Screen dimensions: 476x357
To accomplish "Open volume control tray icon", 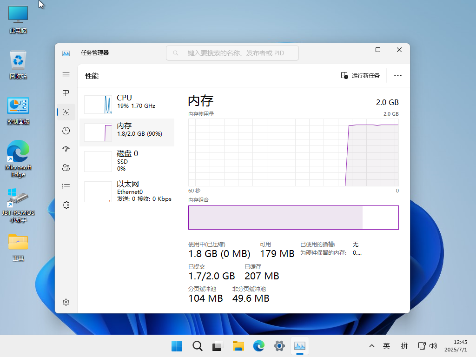I will click(x=433, y=346).
